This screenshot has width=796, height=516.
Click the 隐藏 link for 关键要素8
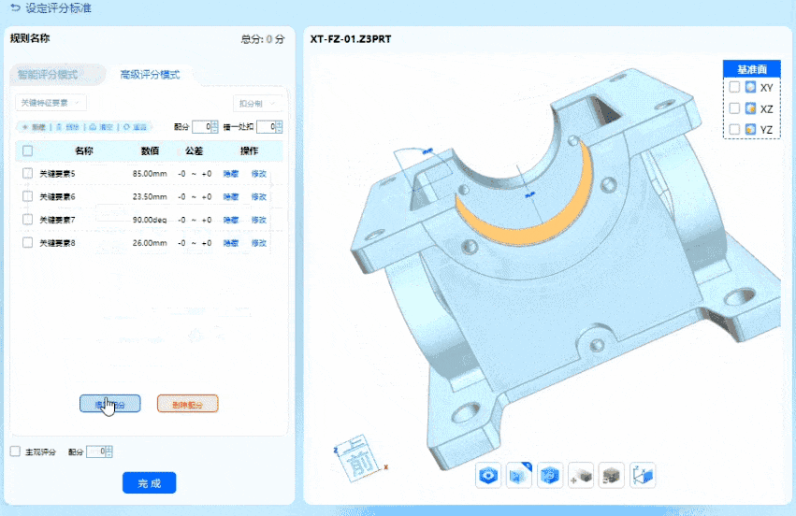point(231,243)
